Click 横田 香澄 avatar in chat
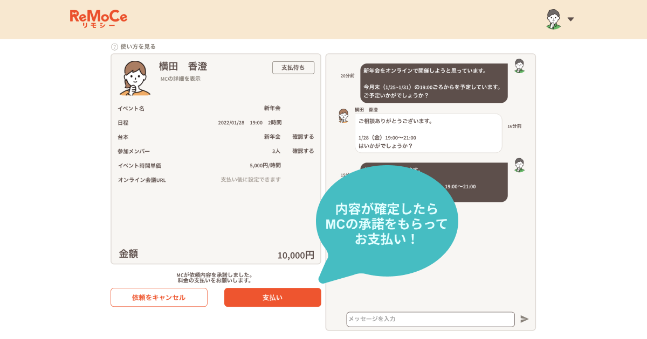The height and width of the screenshot is (339, 647). coord(343,116)
